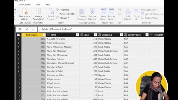The height and width of the screenshot is (100, 178).
Task: Open country code column filter dropdown
Action: point(147,35)
